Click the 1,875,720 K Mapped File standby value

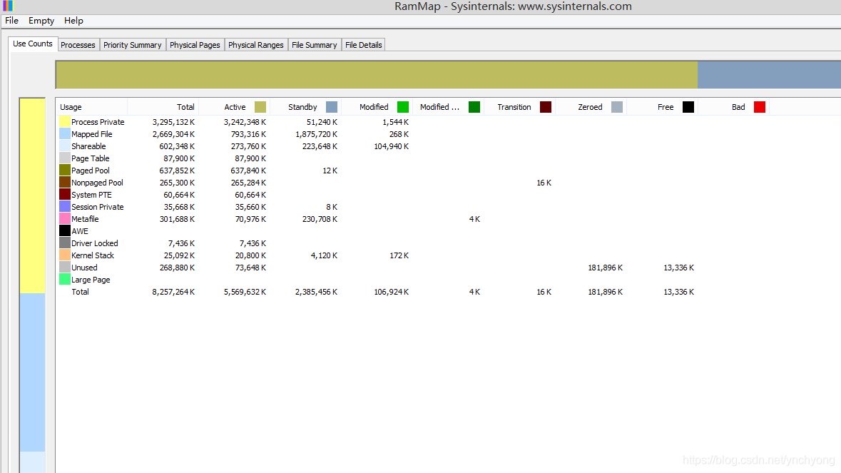click(316, 134)
